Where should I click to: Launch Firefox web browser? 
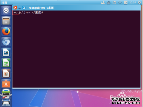coord(6,31)
